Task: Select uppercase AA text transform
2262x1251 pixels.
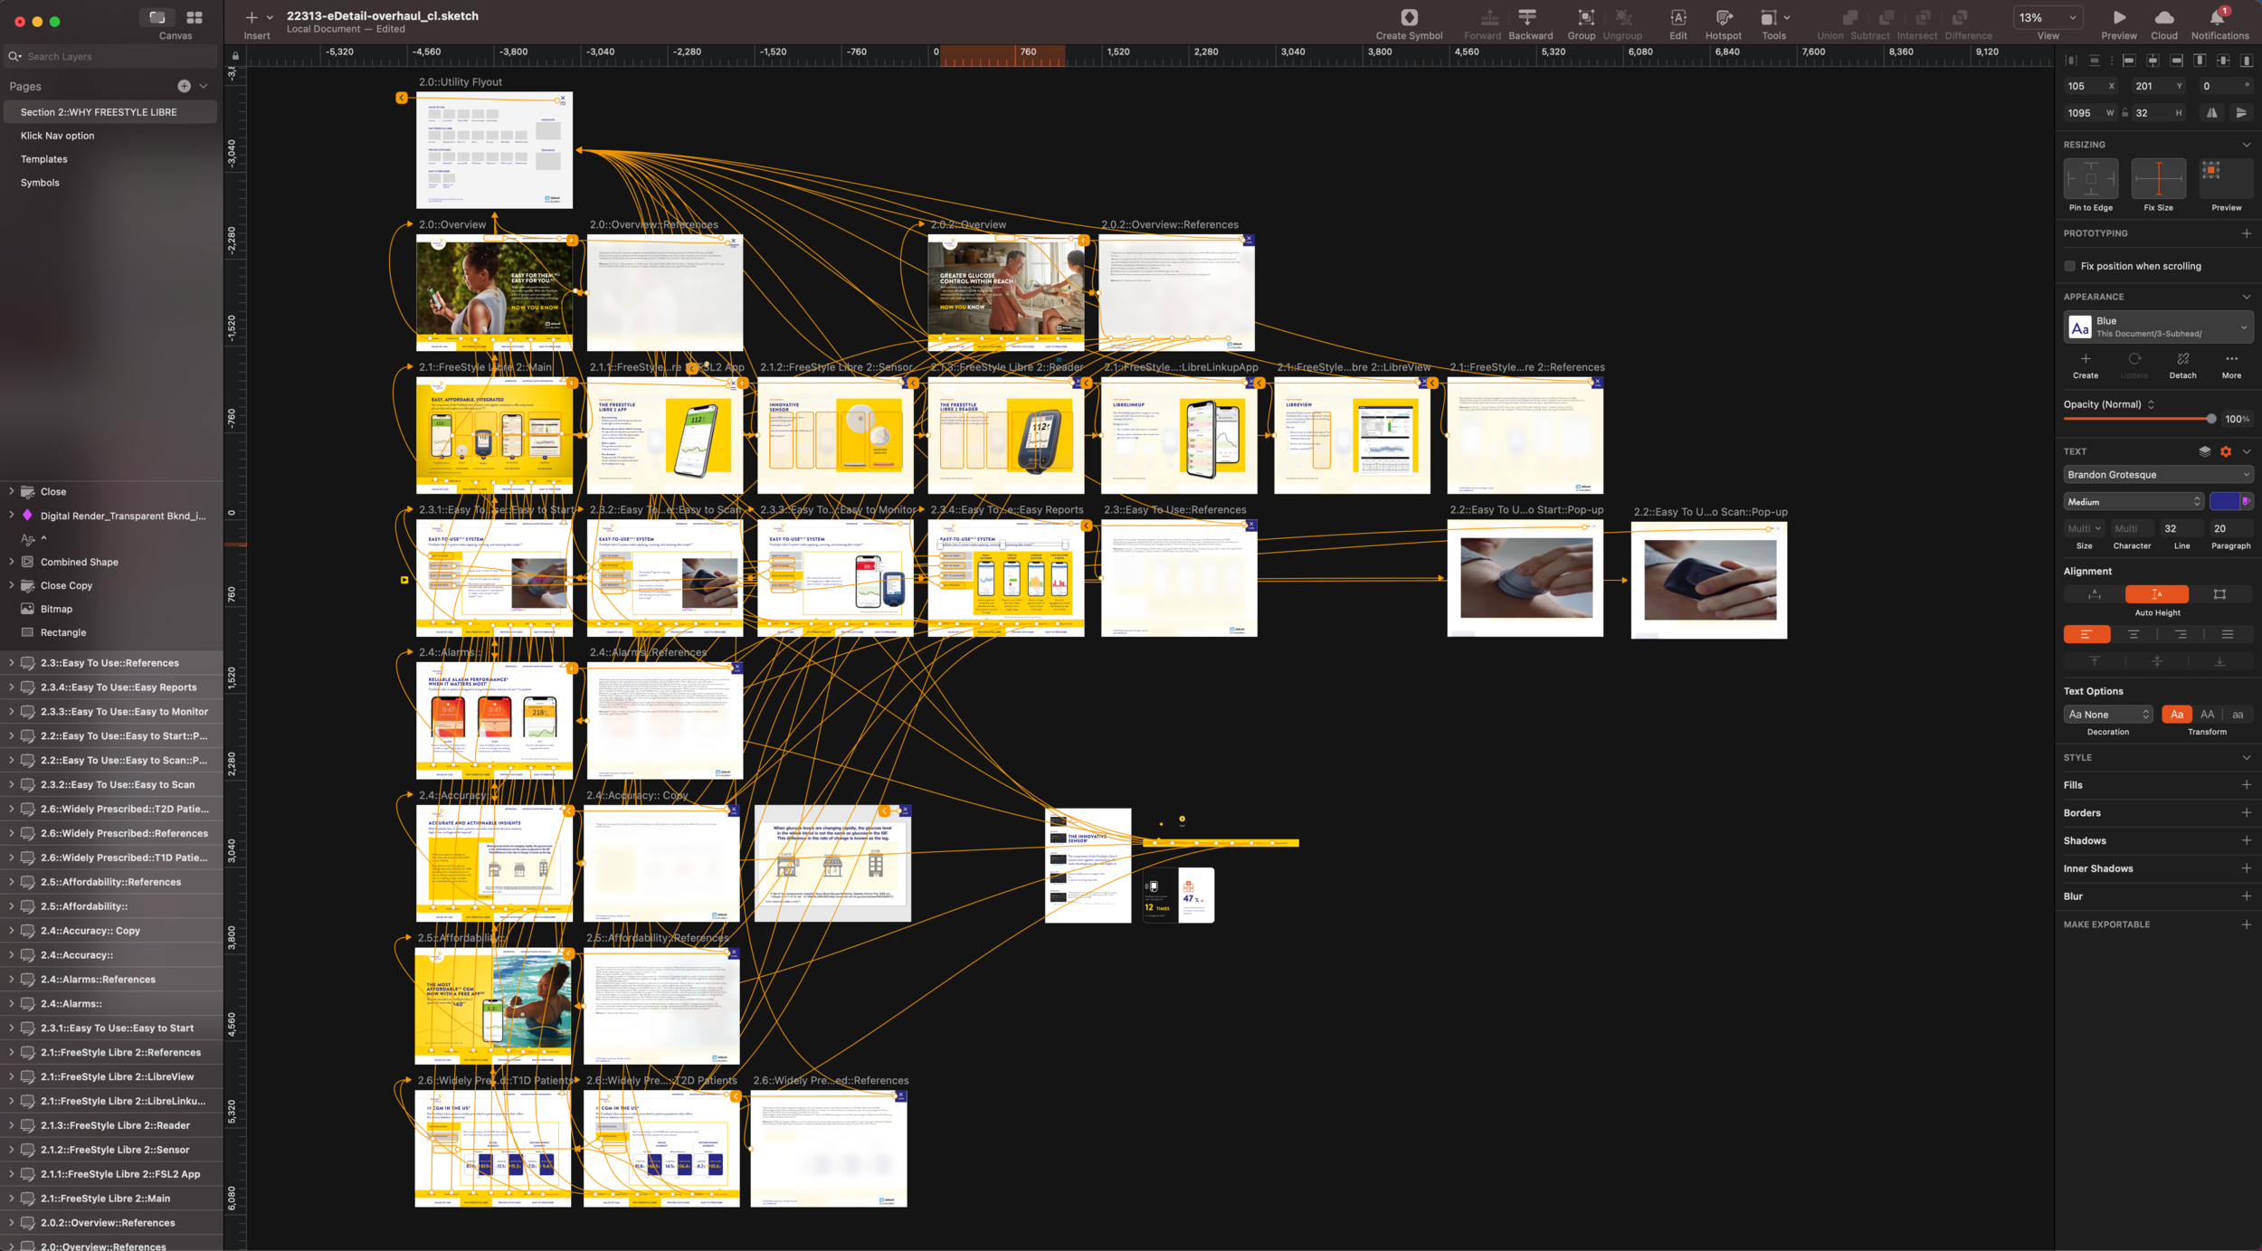Action: pos(2207,715)
